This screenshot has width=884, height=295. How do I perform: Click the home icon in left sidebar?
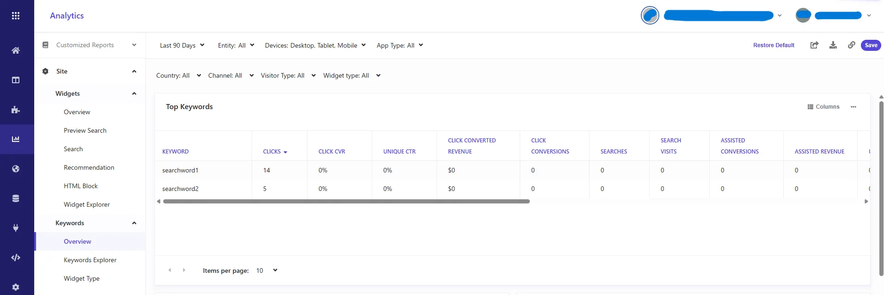point(16,50)
